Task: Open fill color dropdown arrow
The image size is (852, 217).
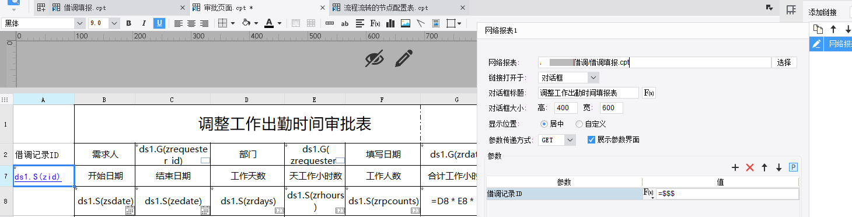Action: pyautogui.click(x=257, y=24)
